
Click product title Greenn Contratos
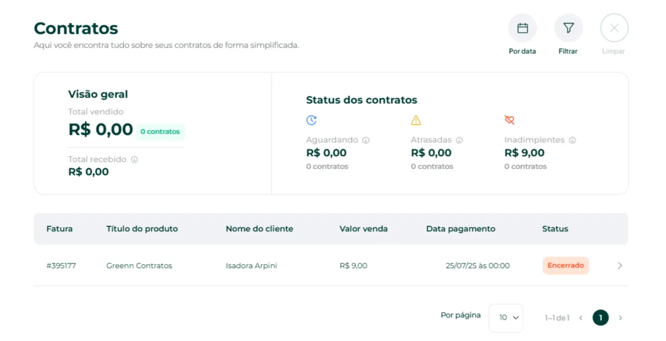(x=139, y=266)
